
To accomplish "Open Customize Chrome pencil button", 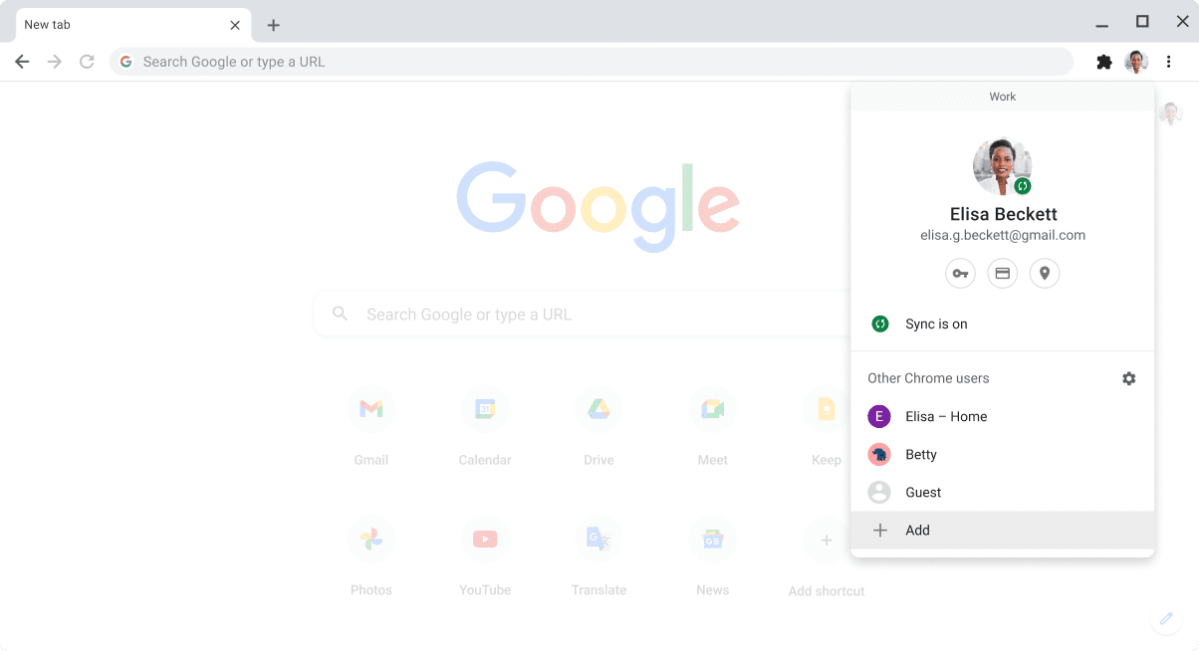I will [1166, 618].
